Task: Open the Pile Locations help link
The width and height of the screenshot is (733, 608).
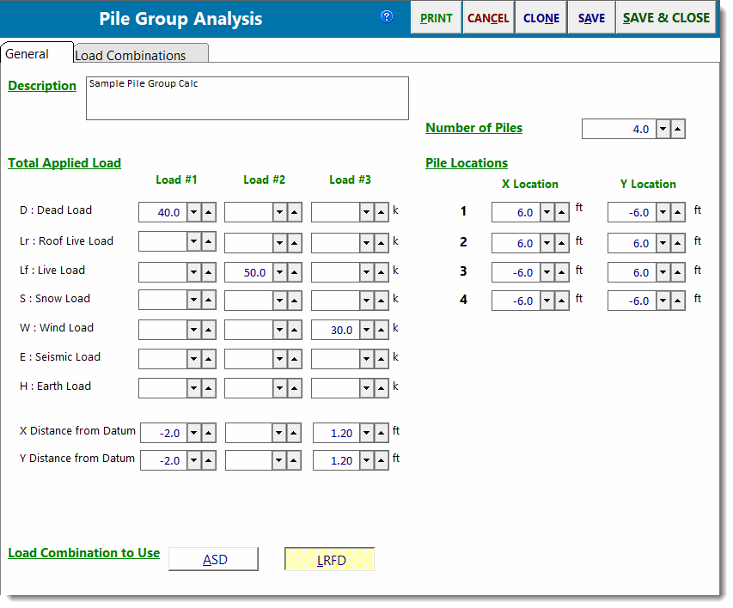Action: [x=467, y=163]
